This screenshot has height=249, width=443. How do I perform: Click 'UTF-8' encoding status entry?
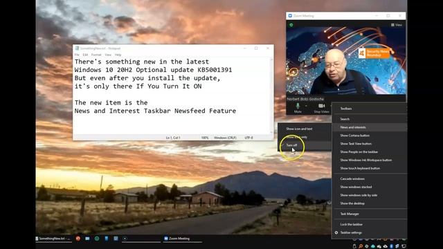(x=249, y=138)
